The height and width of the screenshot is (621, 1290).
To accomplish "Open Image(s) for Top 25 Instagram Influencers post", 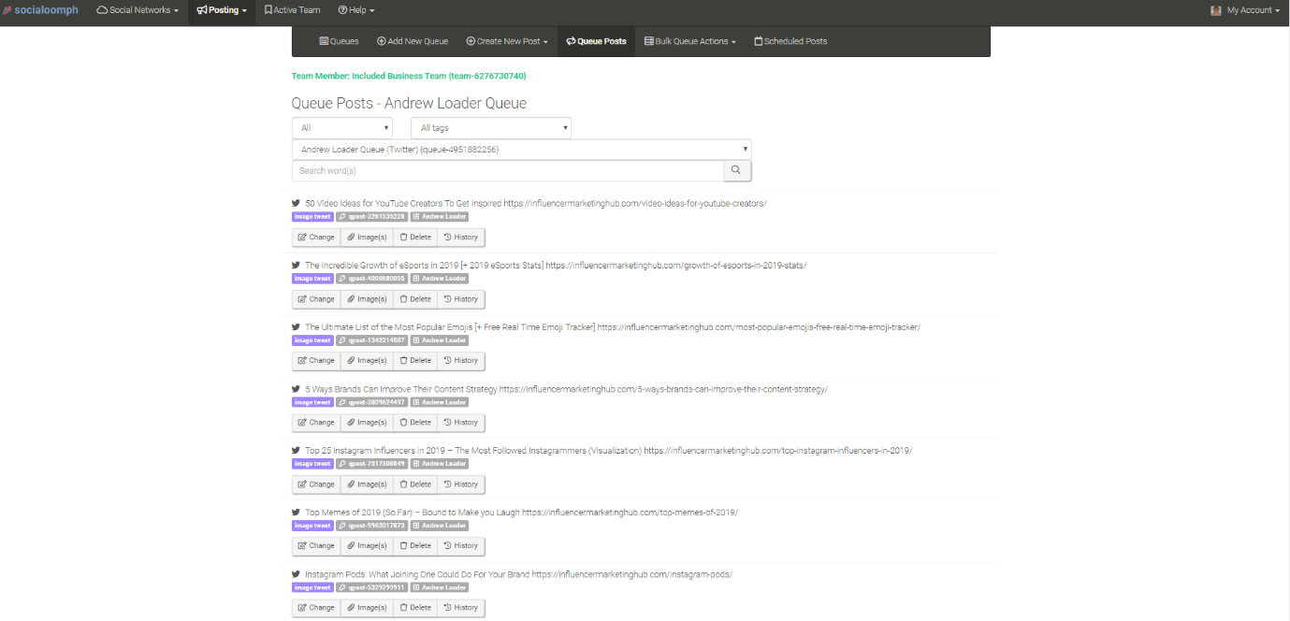I will point(367,484).
